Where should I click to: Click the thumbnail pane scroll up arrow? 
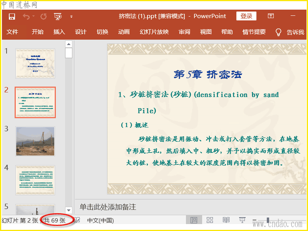click(x=69, y=44)
